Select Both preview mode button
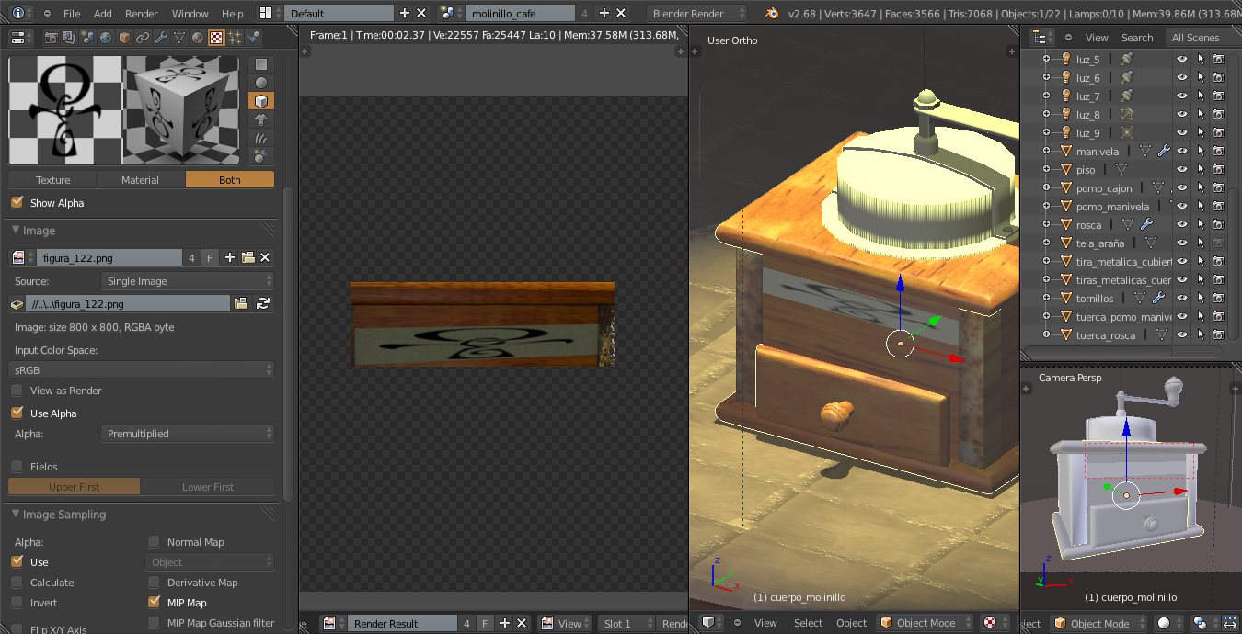This screenshot has width=1242, height=634. pyautogui.click(x=230, y=180)
